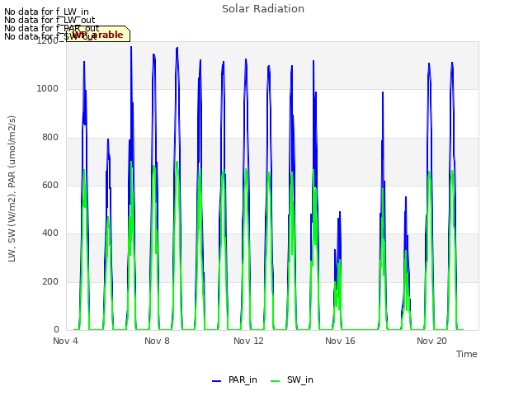Viewport: 528px width, 396px height.
Task: Toggle the SW_in legend entry
Action: 292,379
